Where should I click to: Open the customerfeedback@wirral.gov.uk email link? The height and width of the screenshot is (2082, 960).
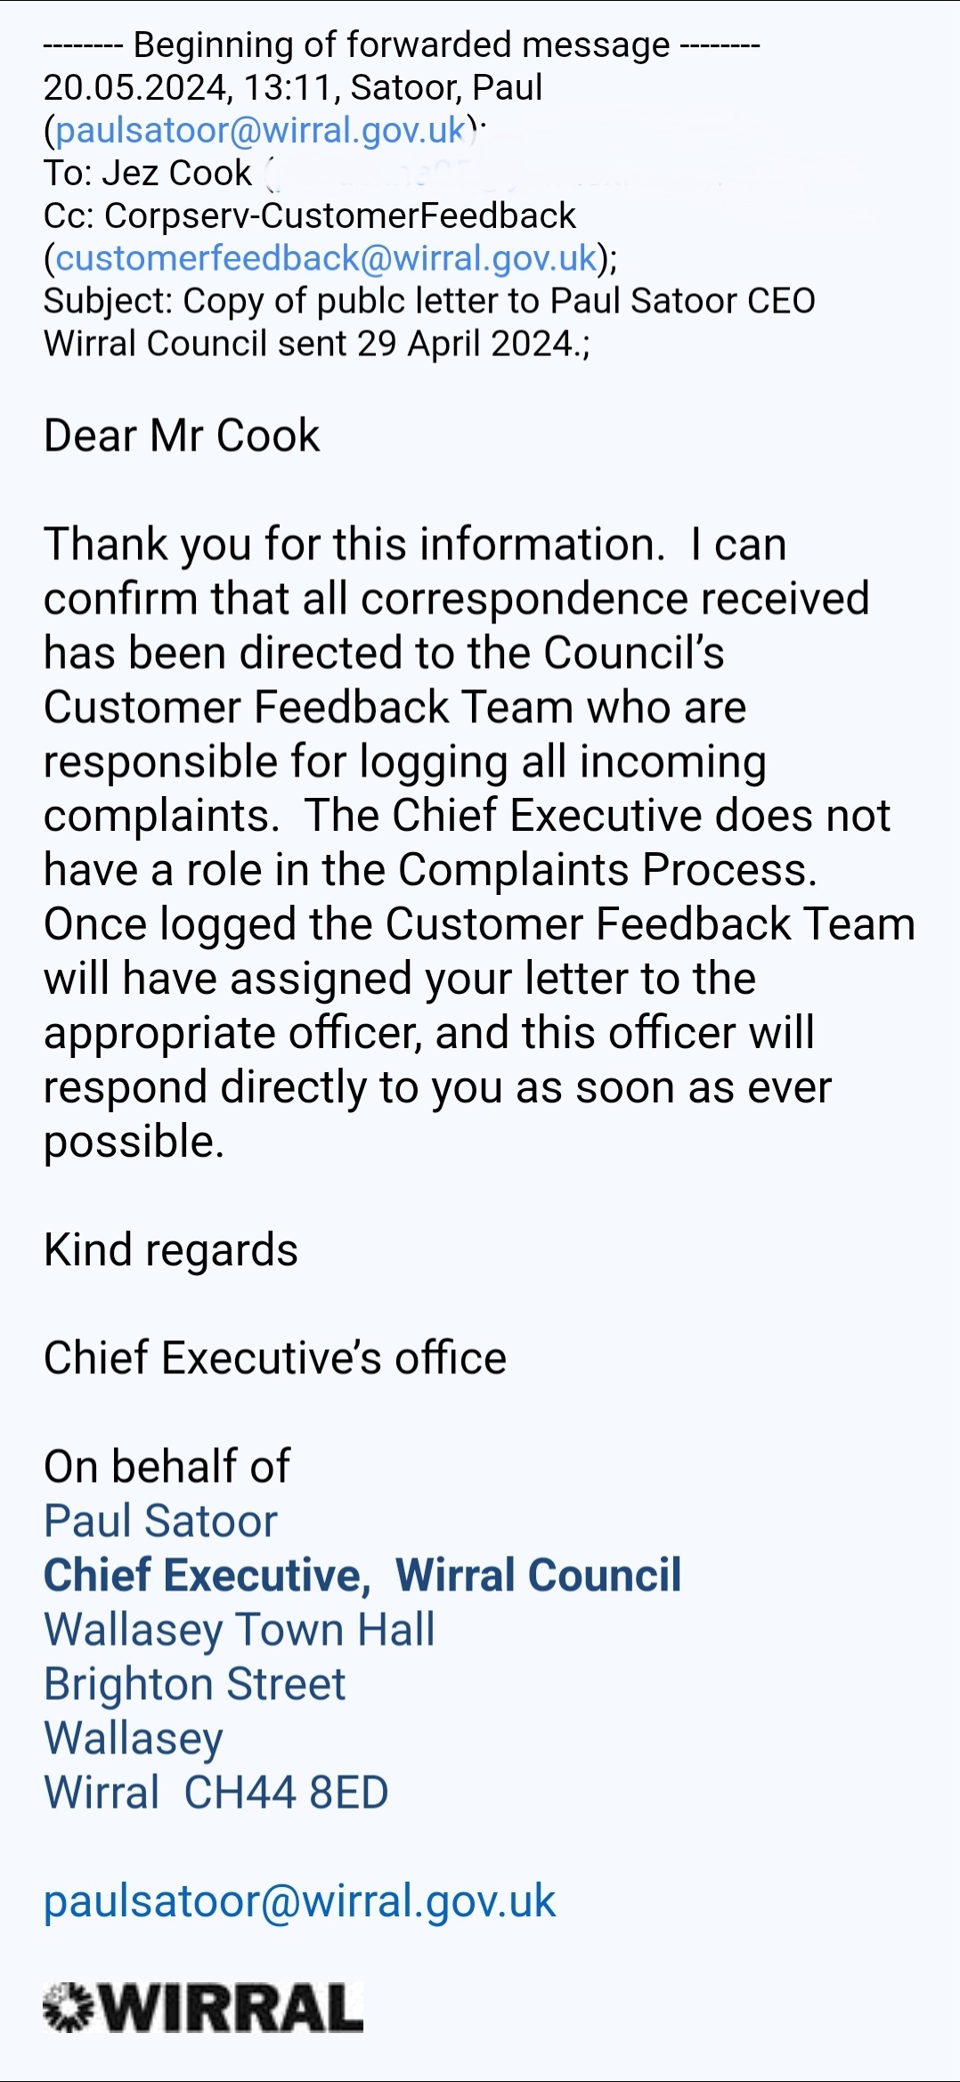(x=326, y=258)
